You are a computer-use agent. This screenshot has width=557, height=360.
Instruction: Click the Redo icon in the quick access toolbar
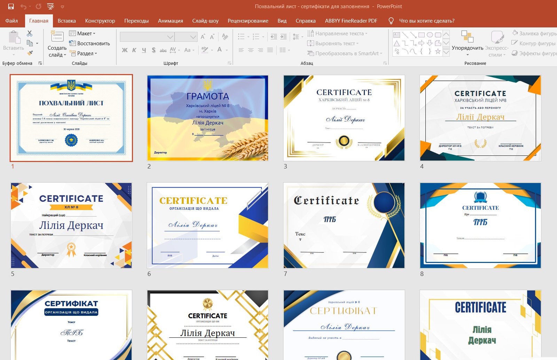[x=38, y=6]
